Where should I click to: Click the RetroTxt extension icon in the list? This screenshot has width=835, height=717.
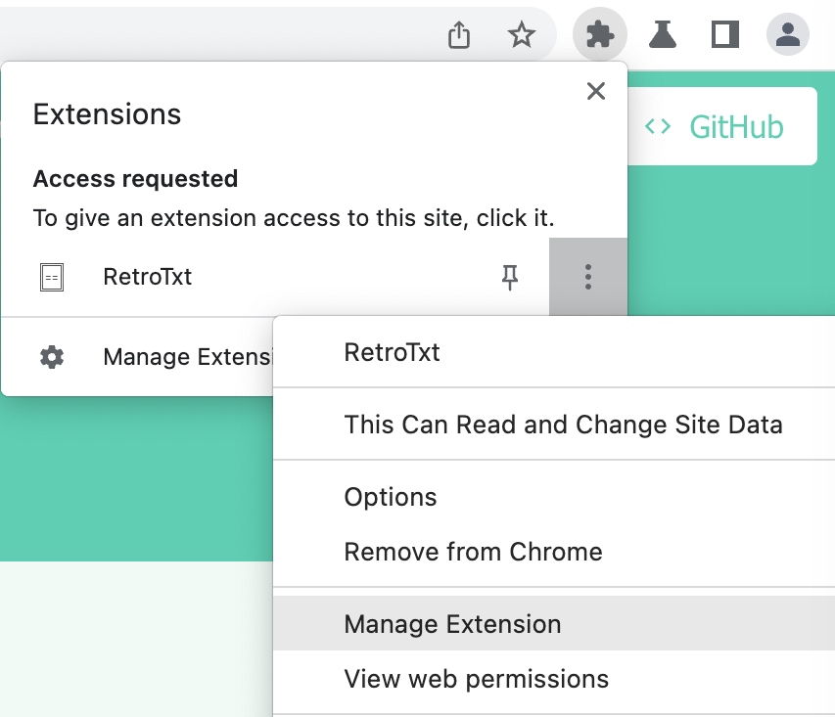52,277
